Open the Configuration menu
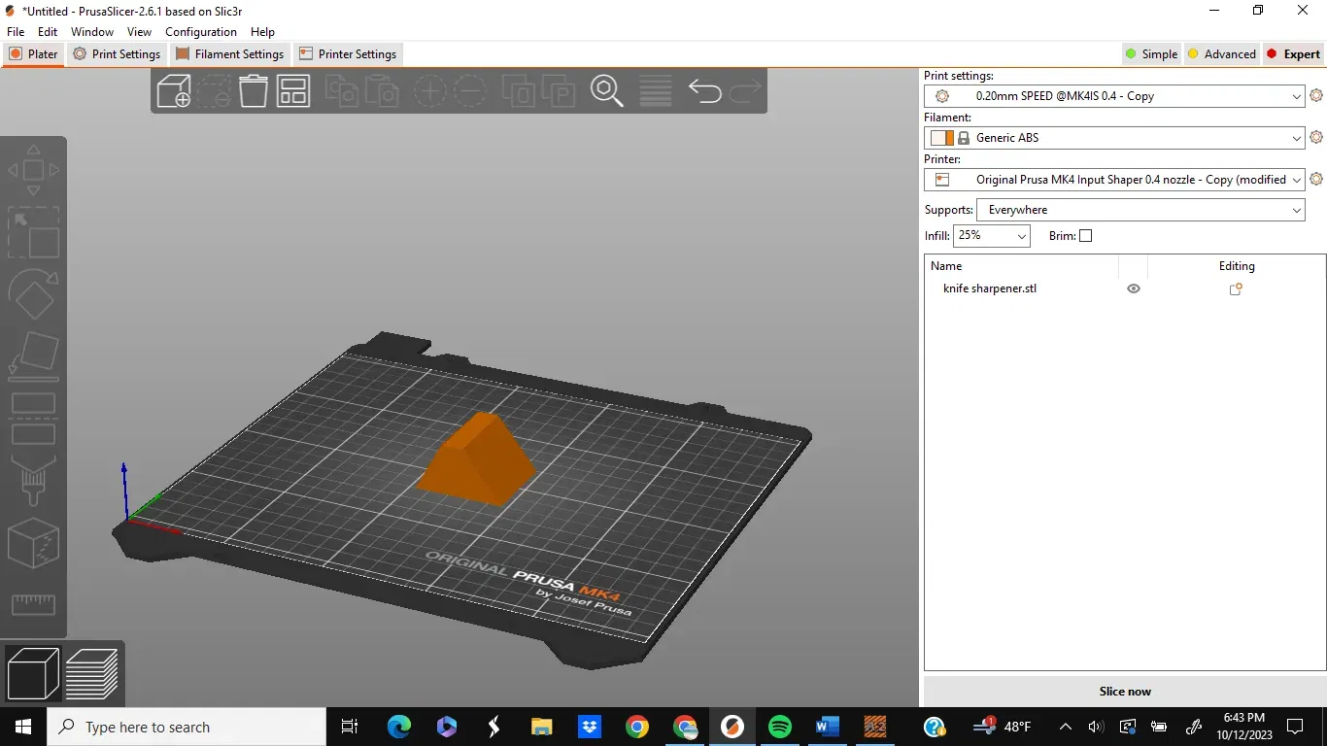Viewport: 1327px width, 746px height. click(x=201, y=32)
